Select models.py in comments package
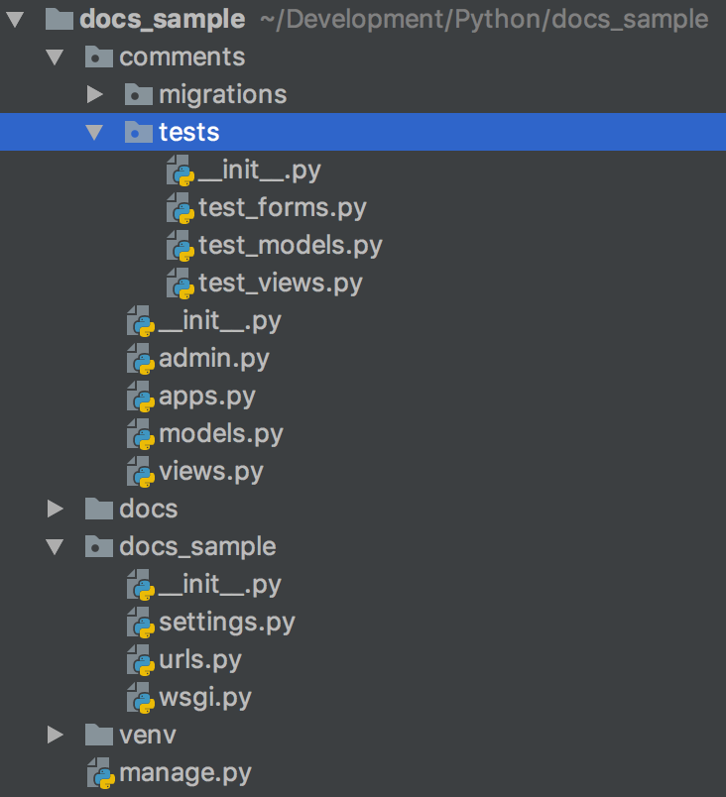The image size is (726, 797). pyautogui.click(x=220, y=434)
